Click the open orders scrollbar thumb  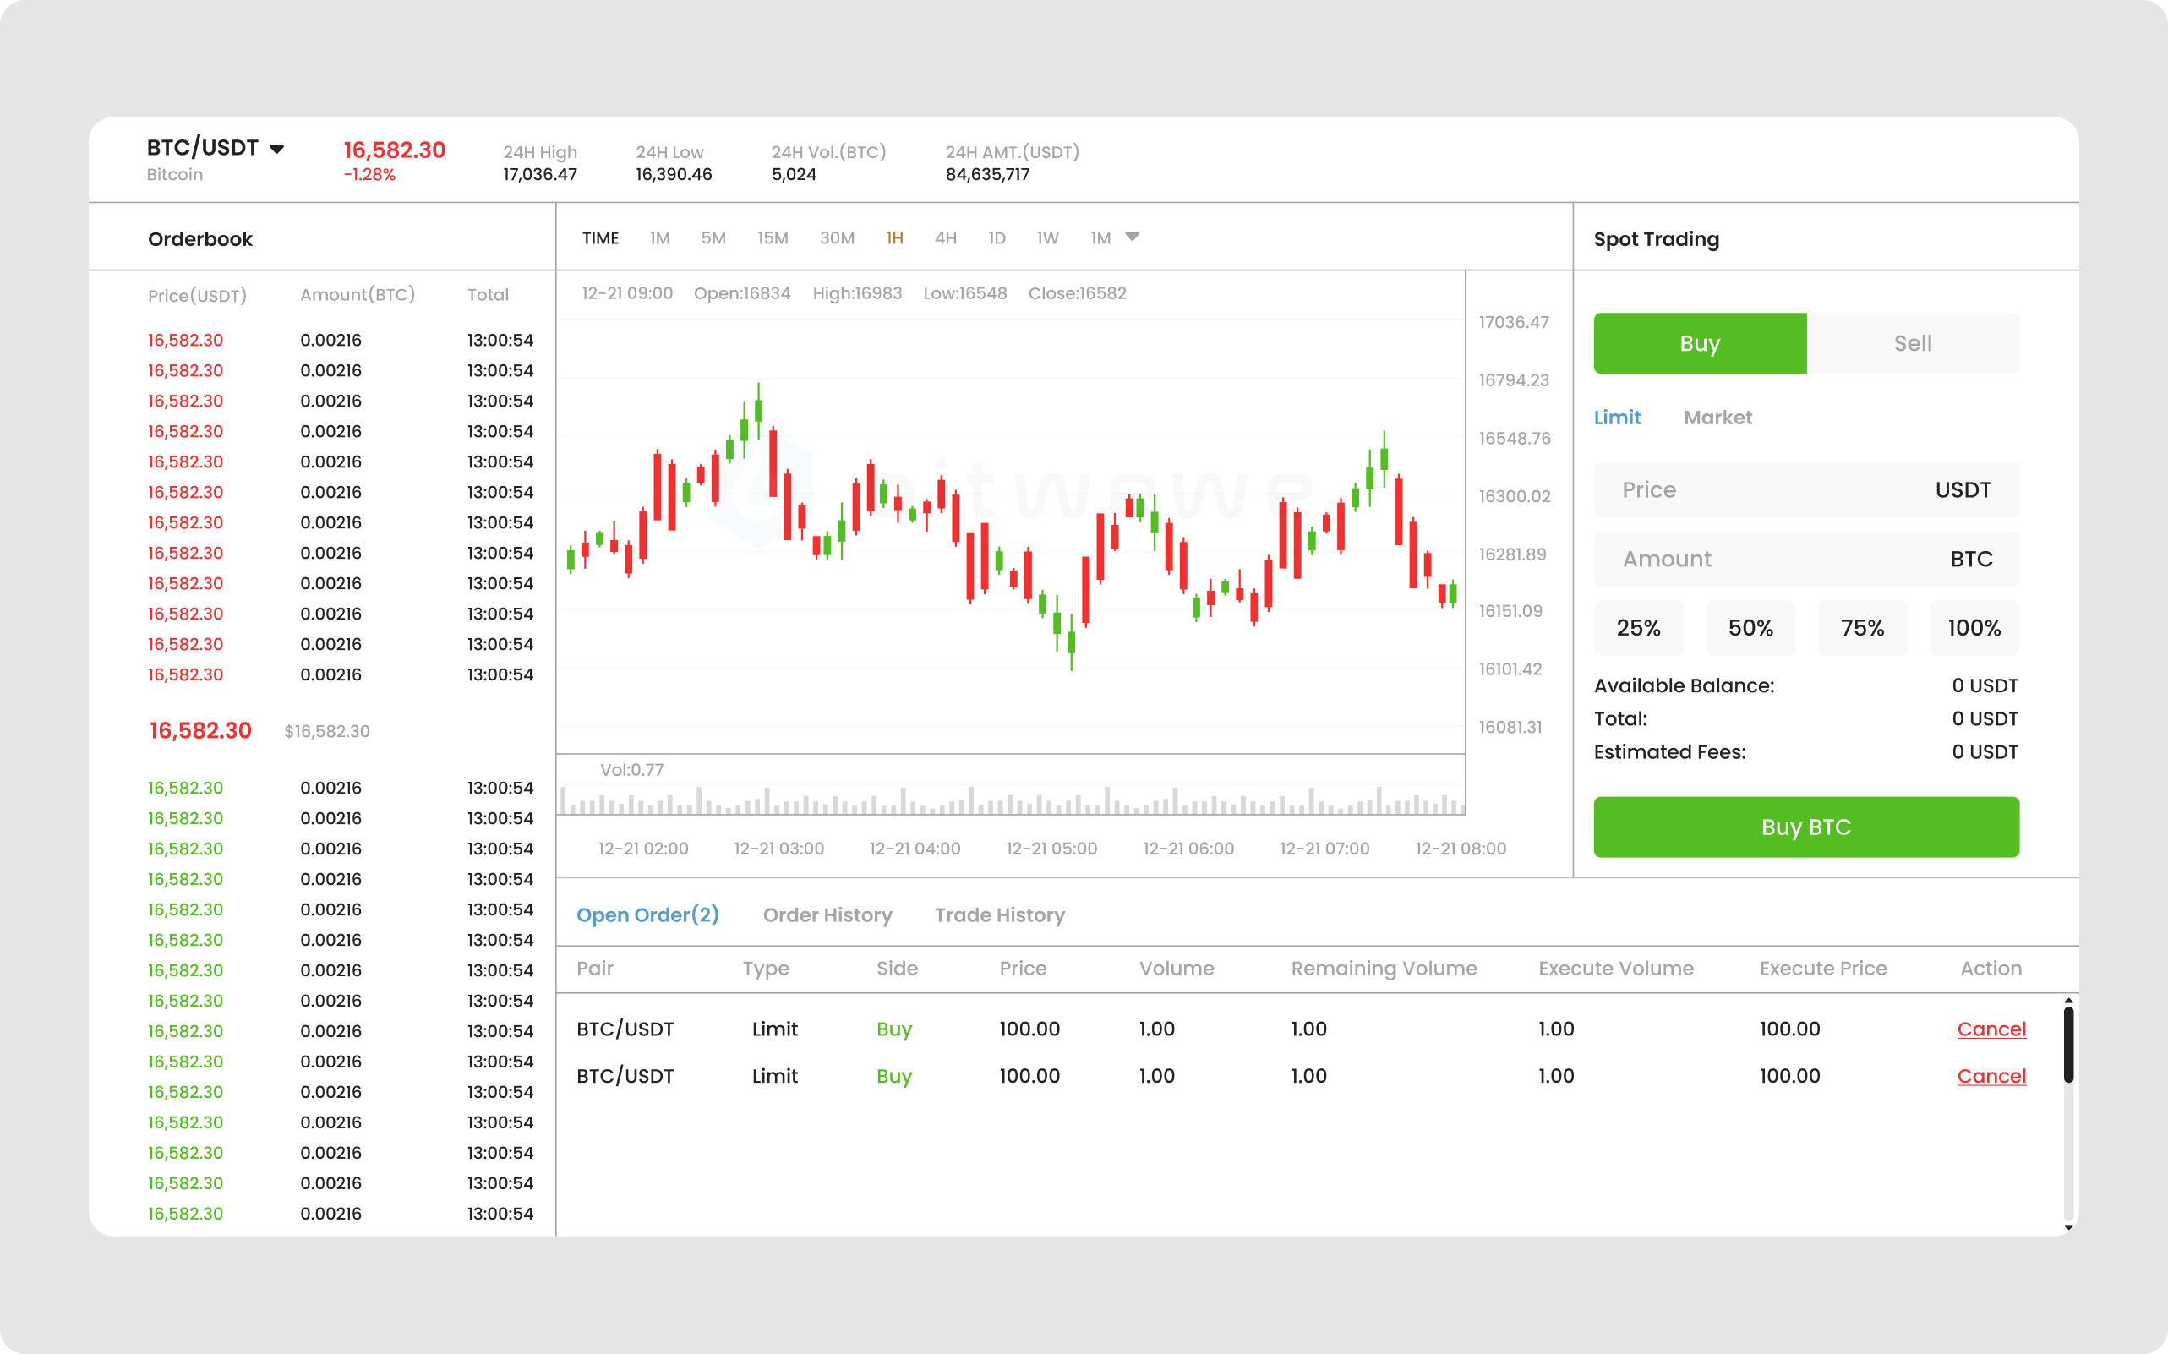point(2068,1045)
